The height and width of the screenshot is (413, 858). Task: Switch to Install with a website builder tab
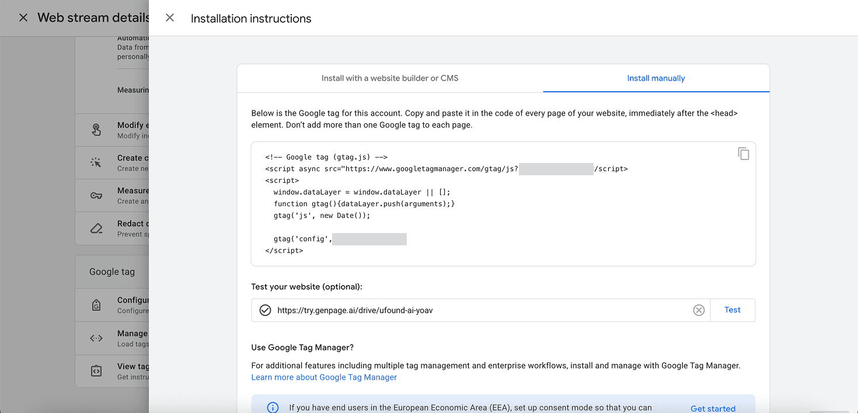[x=390, y=78]
